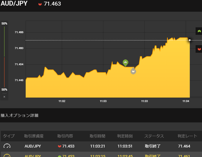Click the 購入オプション詳細 section heading
The height and width of the screenshot is (157, 202).
pyautogui.click(x=19, y=115)
